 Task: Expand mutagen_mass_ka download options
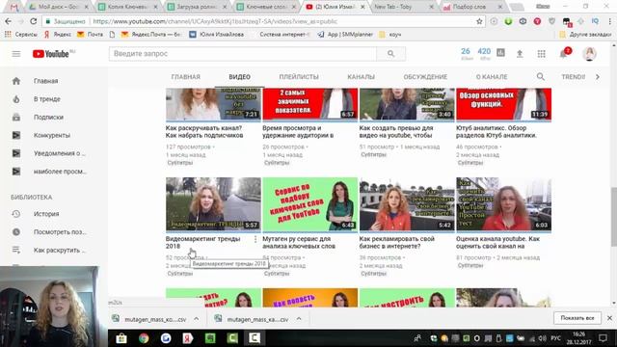[299, 319]
